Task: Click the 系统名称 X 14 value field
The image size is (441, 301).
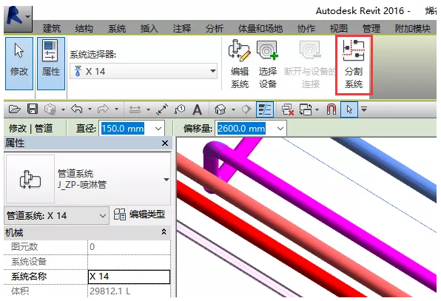Action: click(x=129, y=277)
